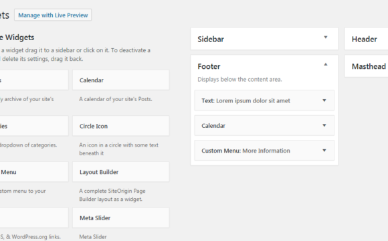Select the Circle Icon available widget

(x=121, y=126)
